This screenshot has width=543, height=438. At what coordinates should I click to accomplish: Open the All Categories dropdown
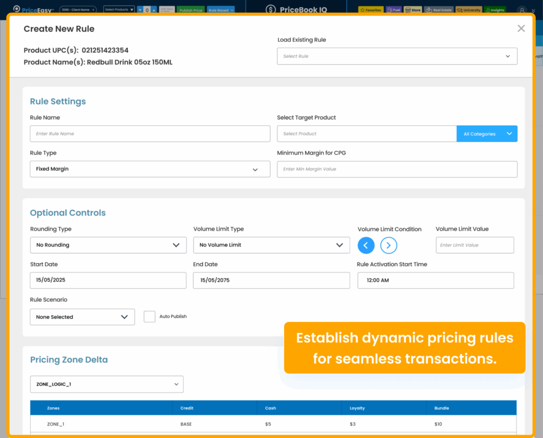pyautogui.click(x=486, y=134)
